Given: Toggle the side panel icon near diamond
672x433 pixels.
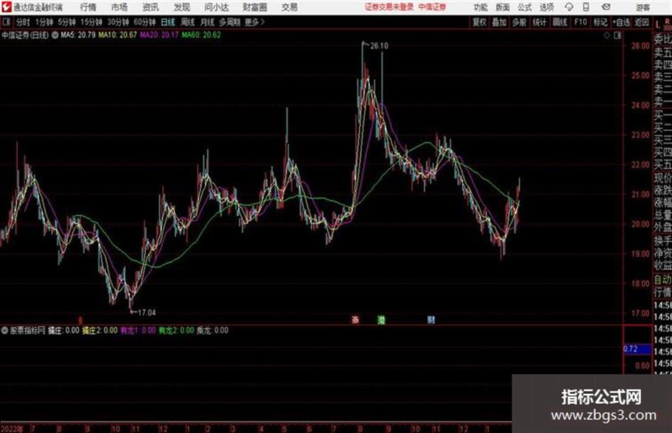Looking at the screenshot, I should (617, 36).
